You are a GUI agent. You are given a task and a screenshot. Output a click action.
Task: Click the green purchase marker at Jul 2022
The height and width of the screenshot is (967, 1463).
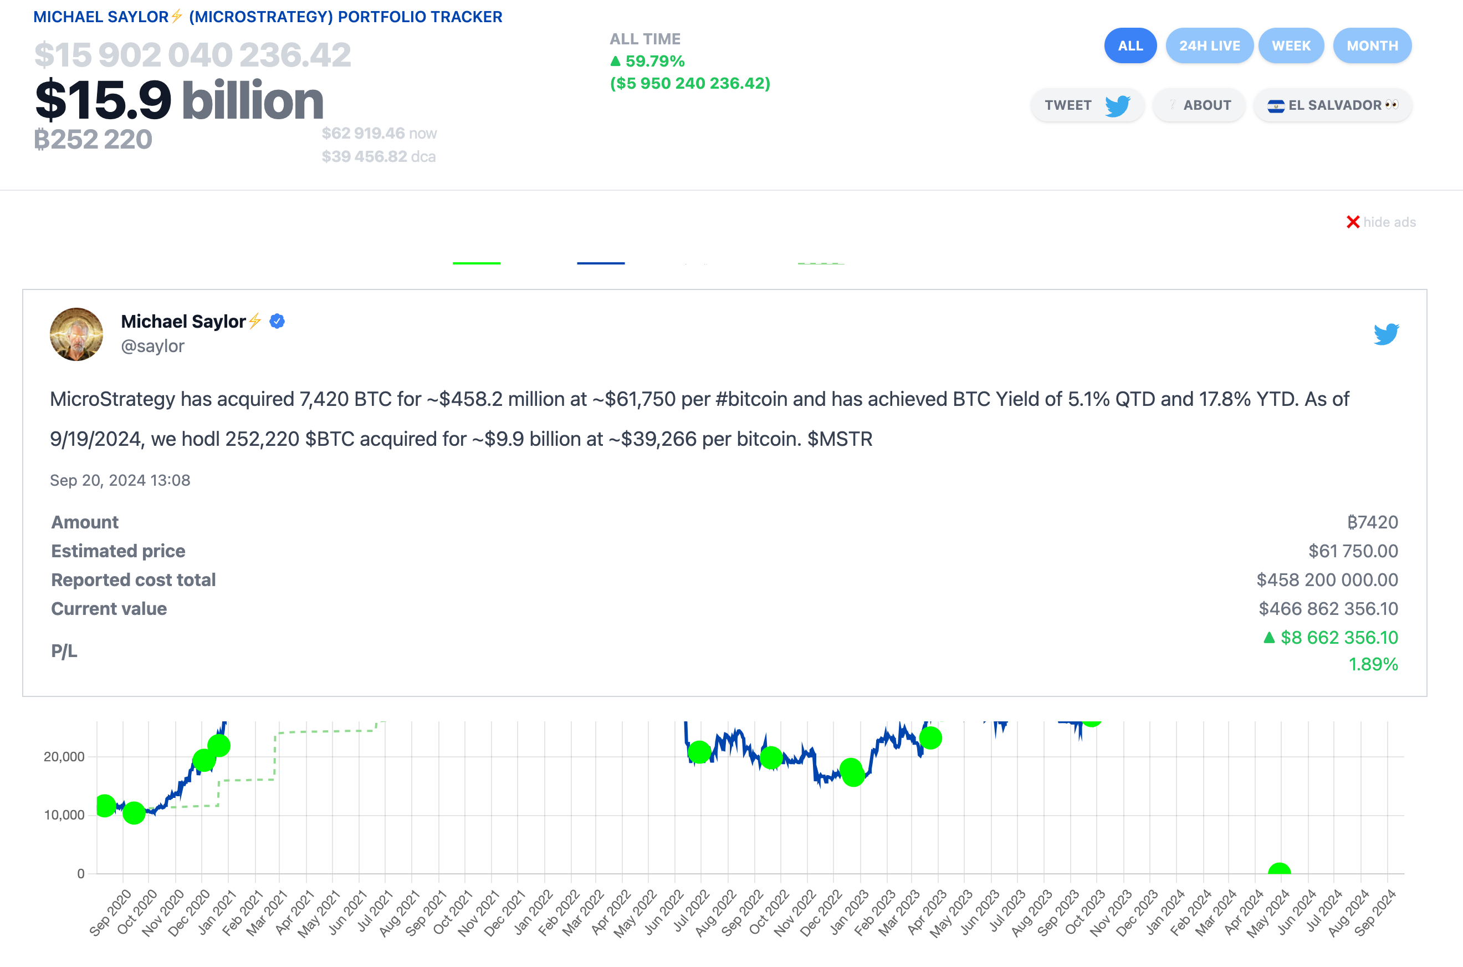pos(699,752)
